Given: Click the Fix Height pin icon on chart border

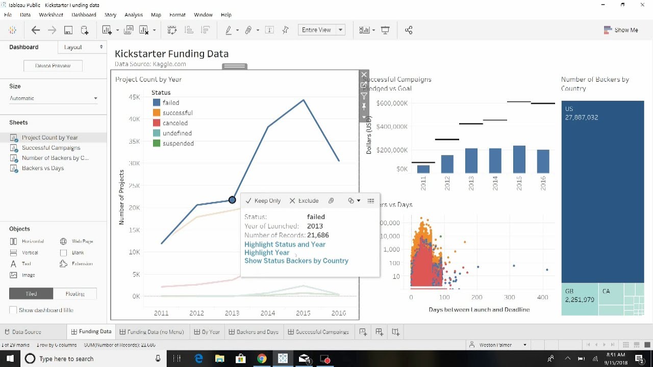Looking at the screenshot, I should pyautogui.click(x=364, y=107).
